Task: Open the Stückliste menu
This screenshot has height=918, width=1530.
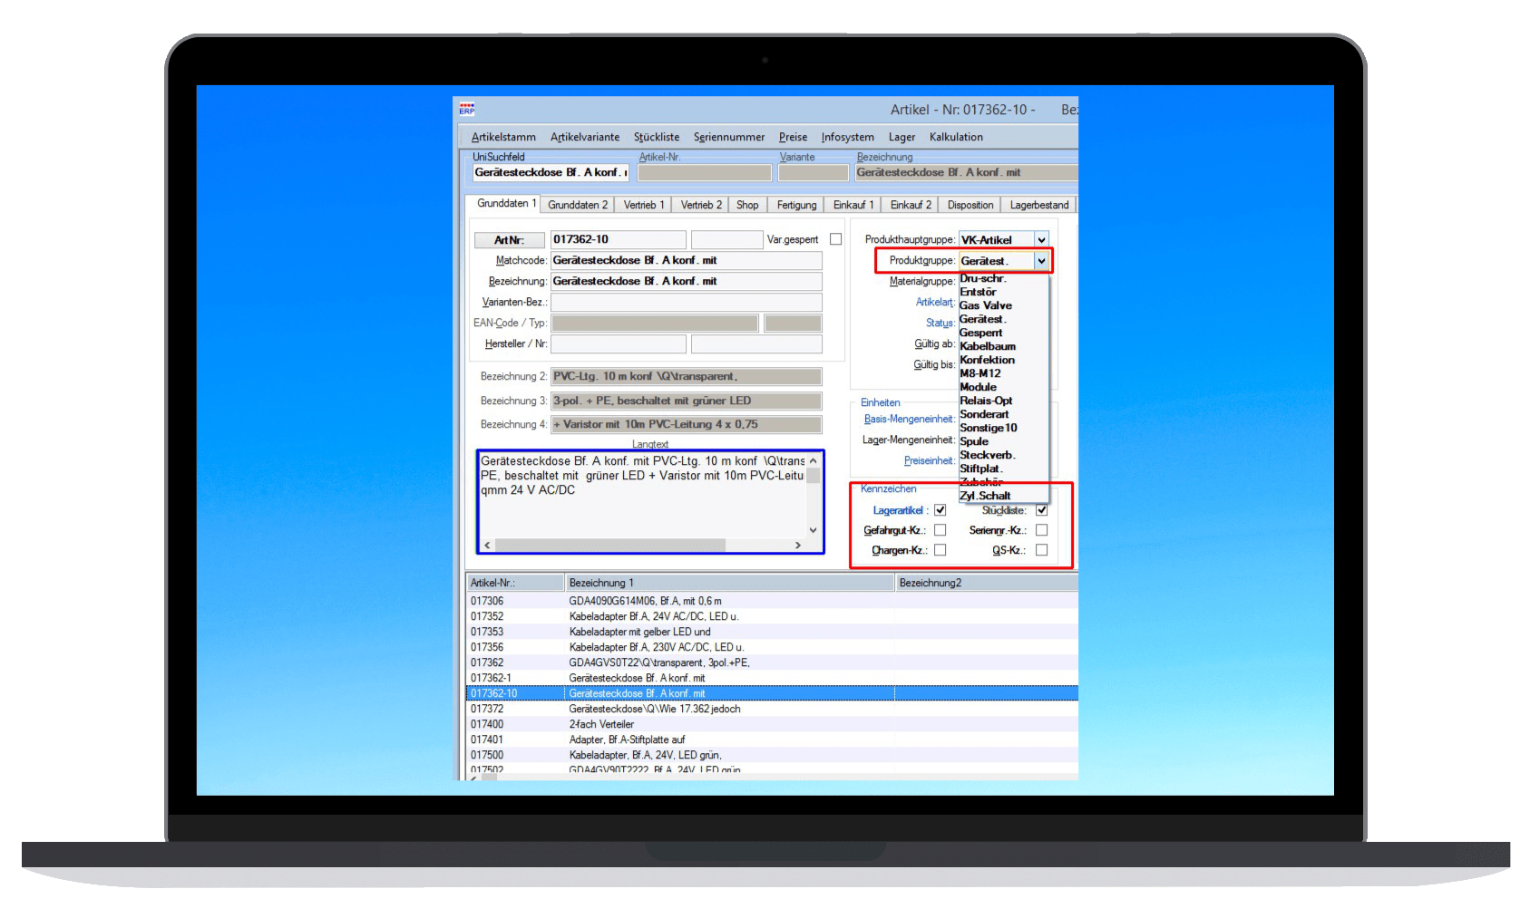Action: [657, 137]
